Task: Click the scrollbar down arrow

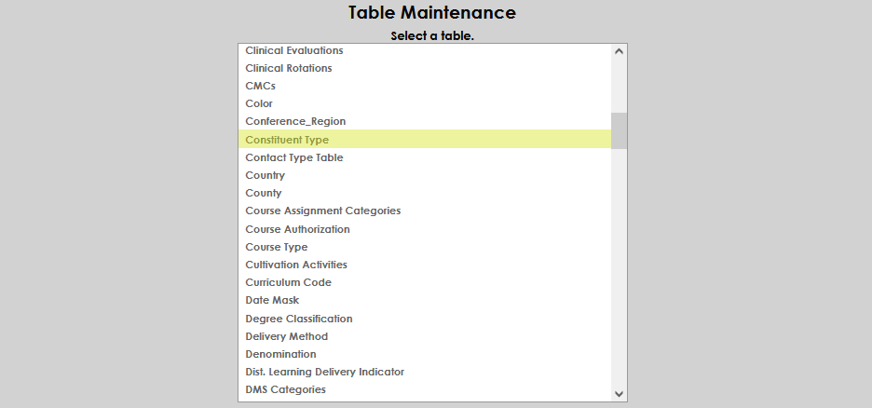Action: click(620, 394)
